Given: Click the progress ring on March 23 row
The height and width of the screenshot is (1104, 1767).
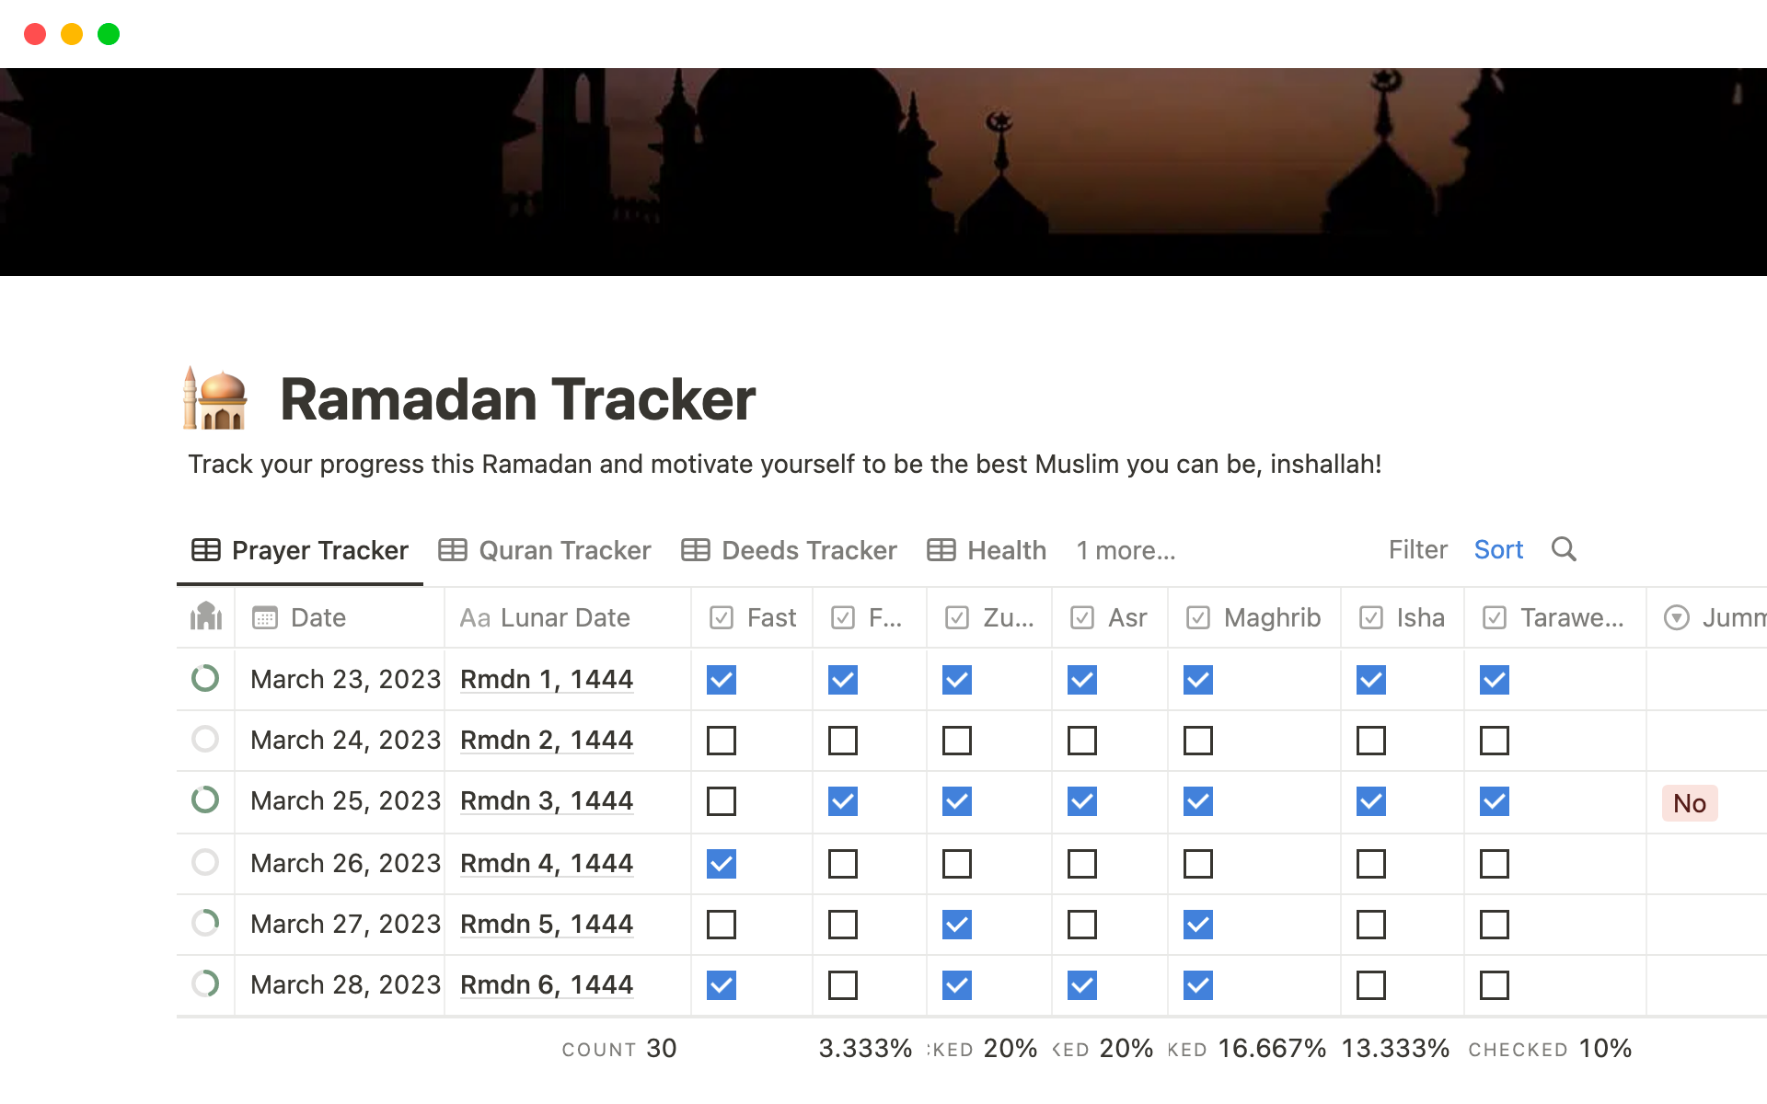Looking at the screenshot, I should point(204,679).
